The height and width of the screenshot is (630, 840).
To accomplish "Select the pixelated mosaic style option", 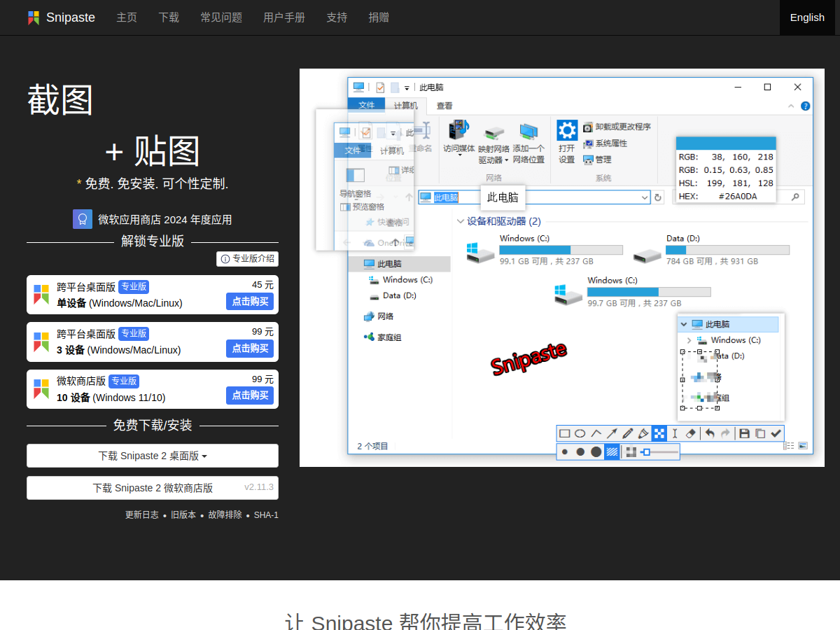I will tap(631, 452).
